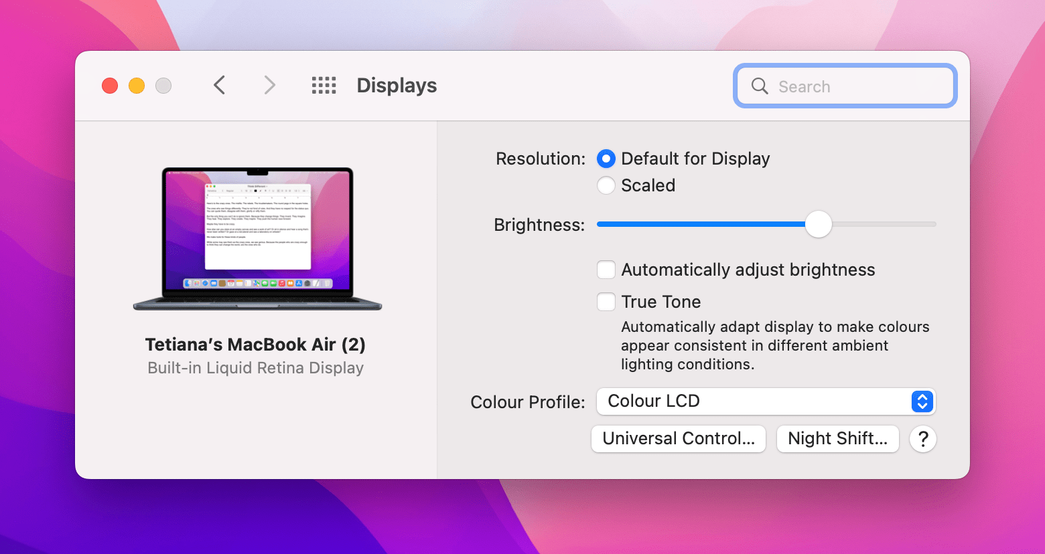
Task: Keep Default for Display resolution selected
Action: 606,159
